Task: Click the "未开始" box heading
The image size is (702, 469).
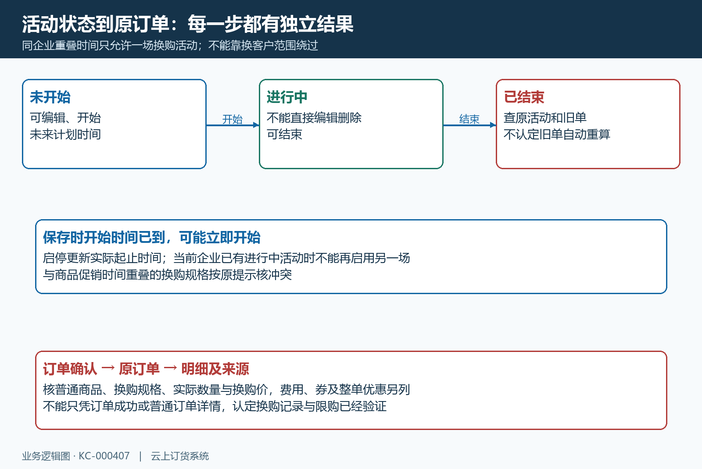Action: [x=50, y=97]
